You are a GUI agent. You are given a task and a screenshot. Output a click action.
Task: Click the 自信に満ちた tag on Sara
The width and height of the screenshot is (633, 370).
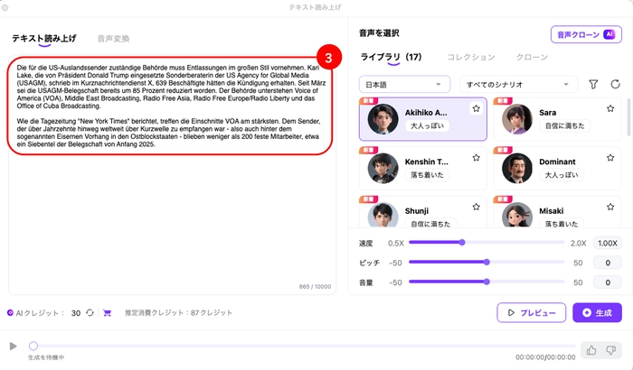click(564, 125)
